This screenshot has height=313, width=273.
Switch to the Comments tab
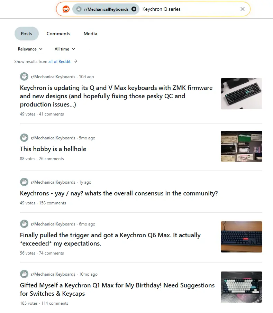pyautogui.click(x=58, y=34)
